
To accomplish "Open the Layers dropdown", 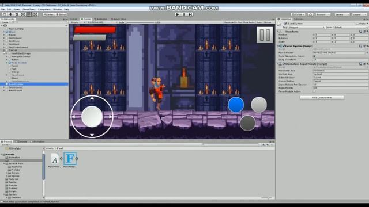I will [x=342, y=14].
